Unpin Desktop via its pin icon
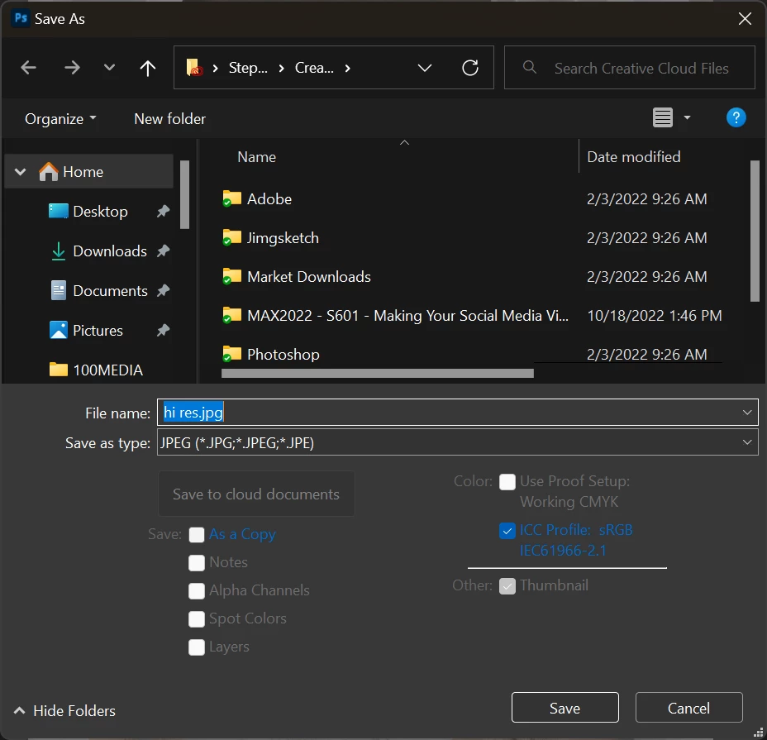This screenshot has height=740, width=767. click(x=163, y=212)
